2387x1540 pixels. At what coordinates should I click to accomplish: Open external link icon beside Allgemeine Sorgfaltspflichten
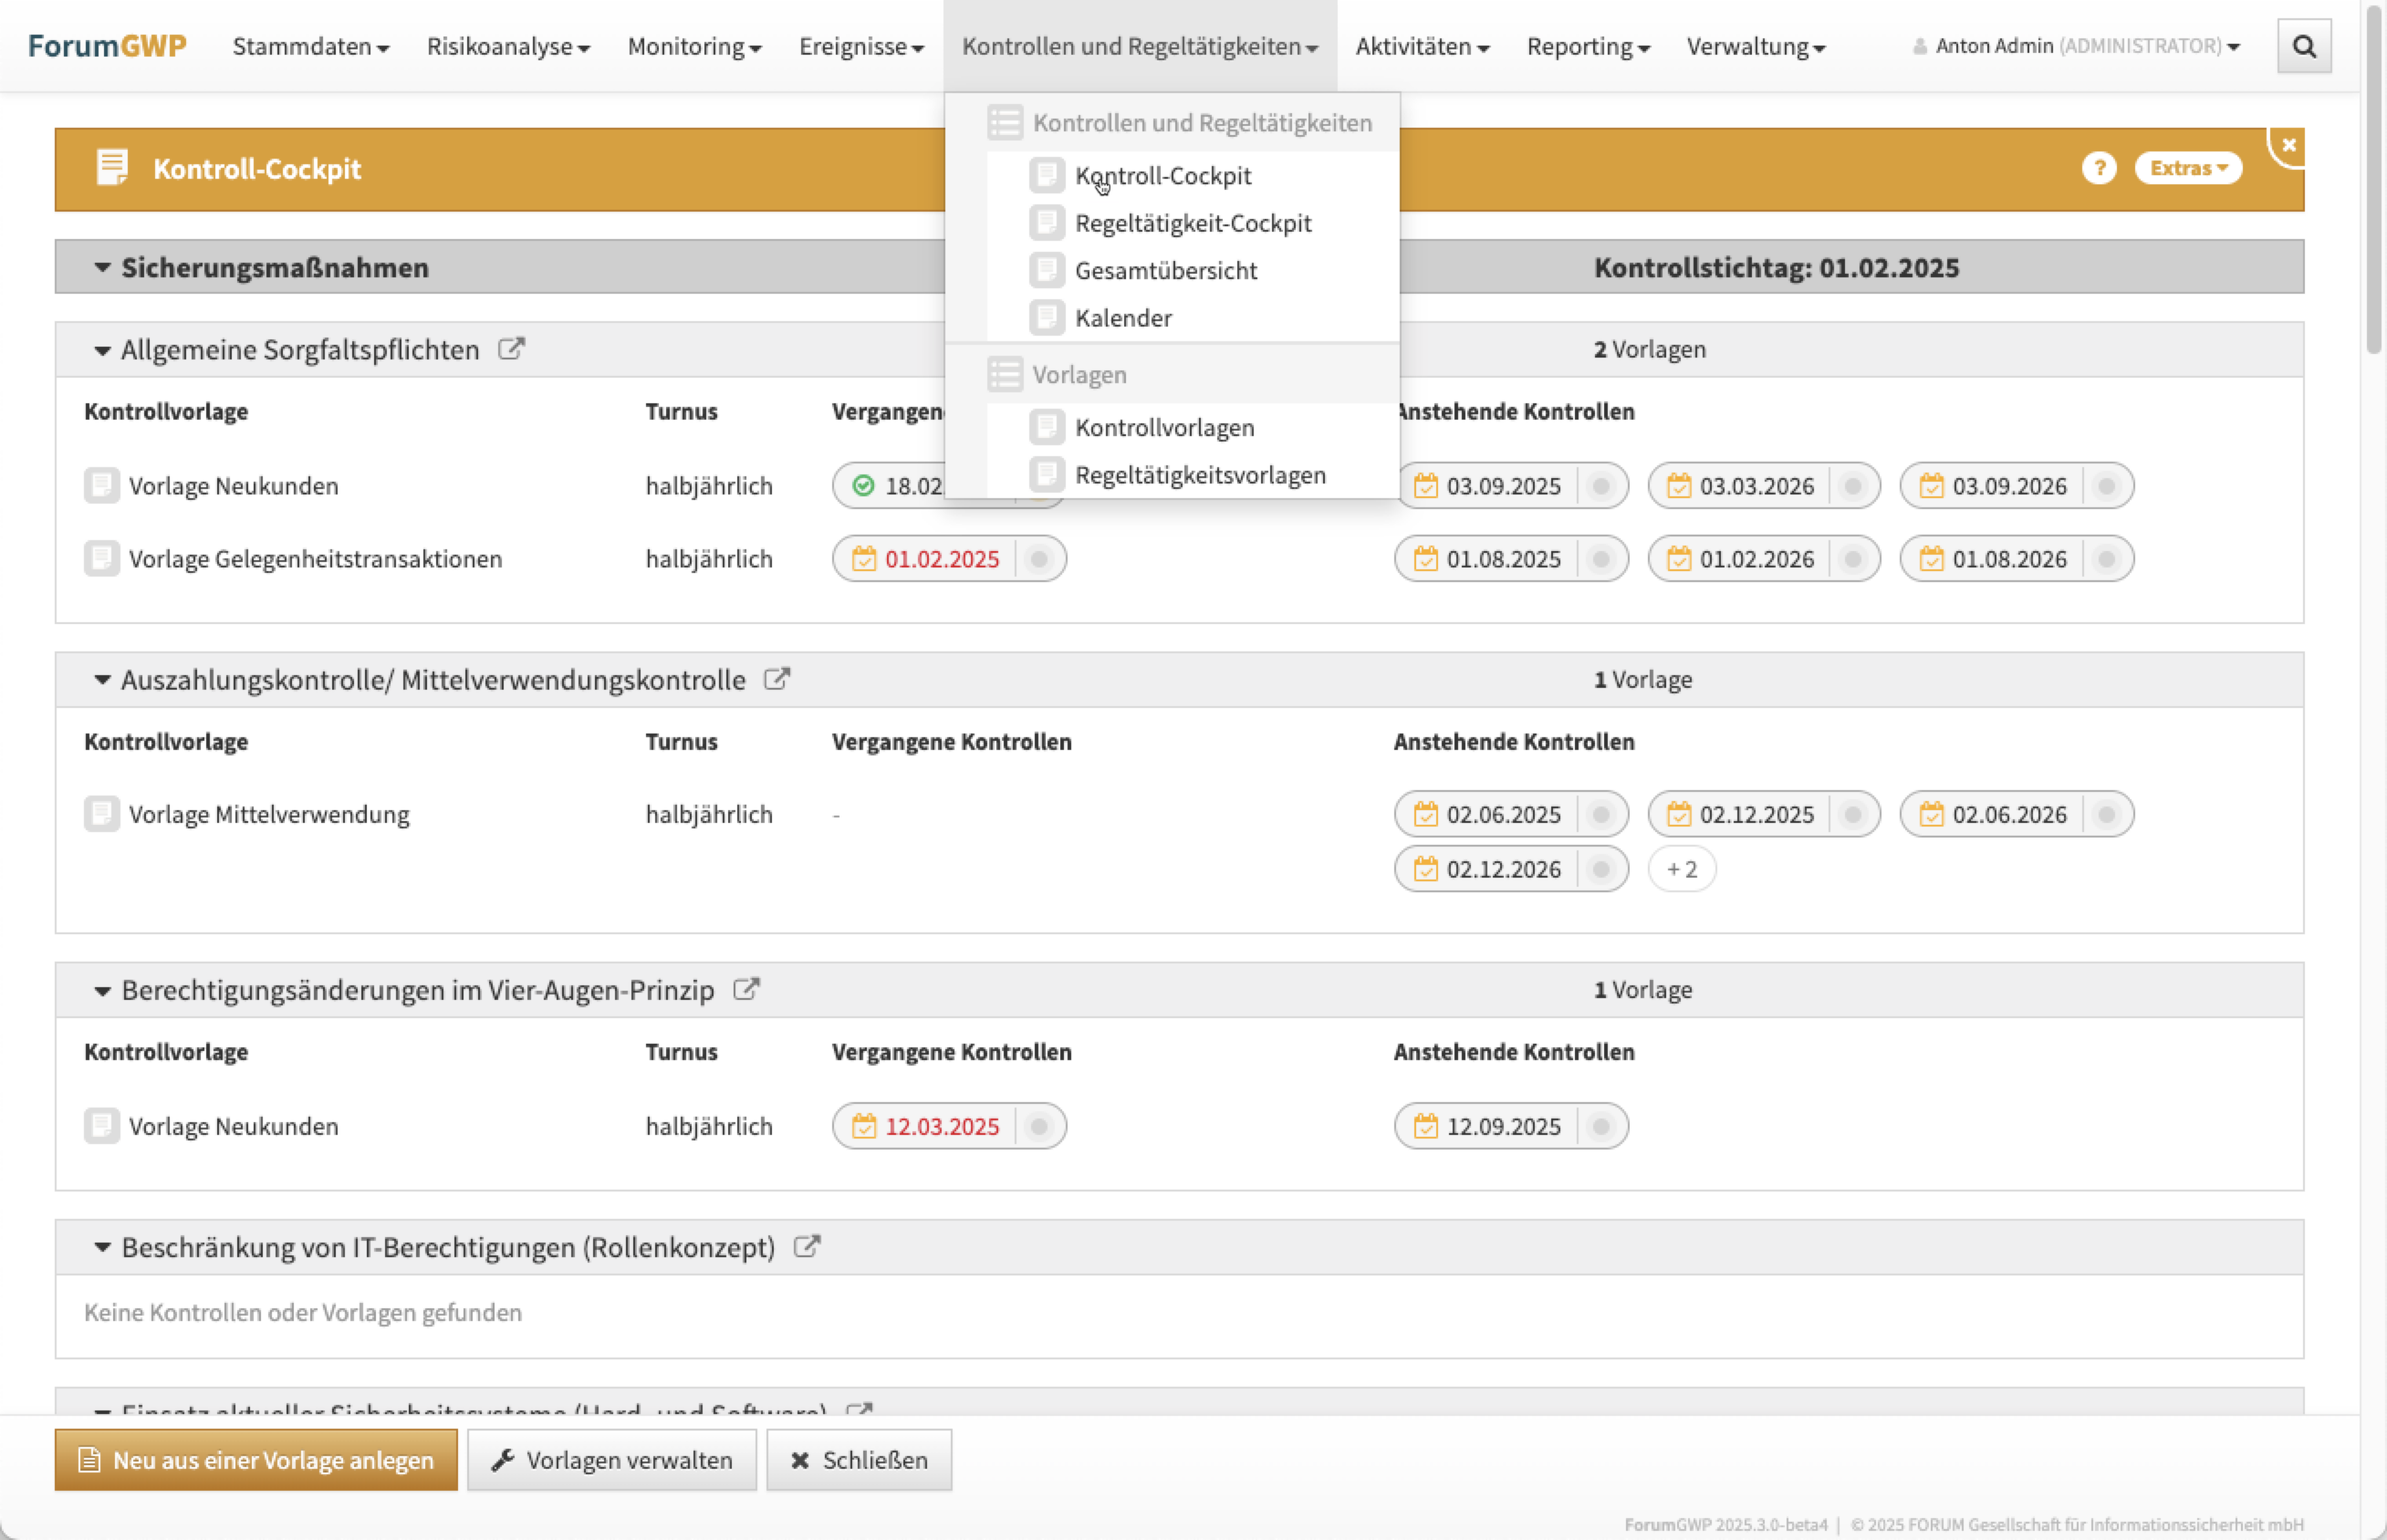click(x=511, y=349)
